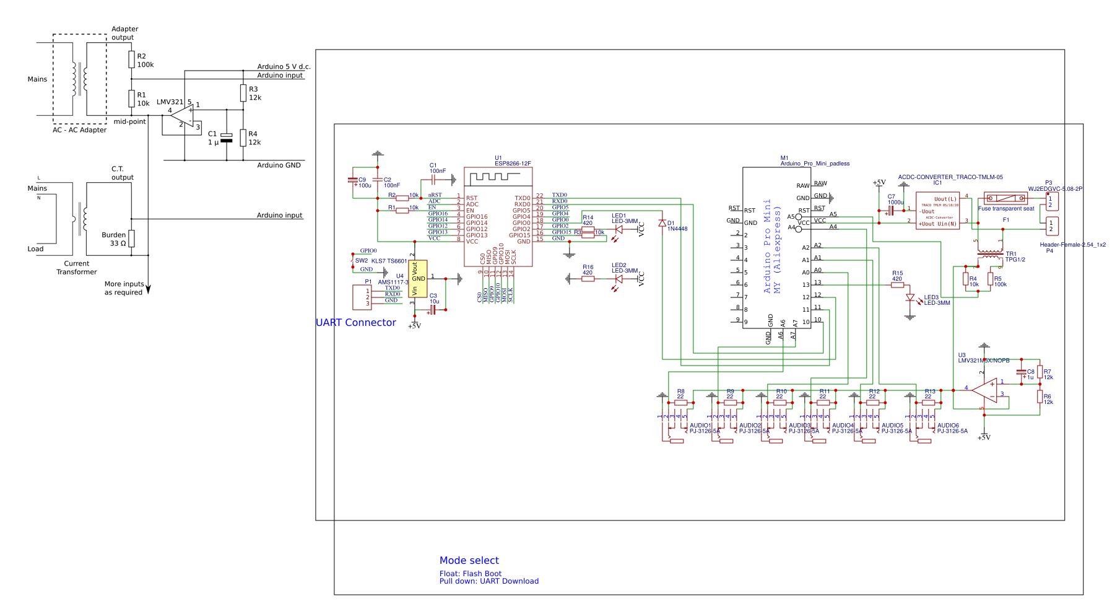The width and height of the screenshot is (1112, 601).
Task: Select the LED1 diode symbol
Action: click(x=618, y=230)
